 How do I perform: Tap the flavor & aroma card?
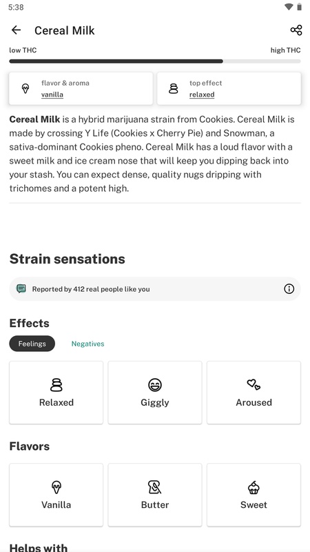pyautogui.click(x=81, y=88)
